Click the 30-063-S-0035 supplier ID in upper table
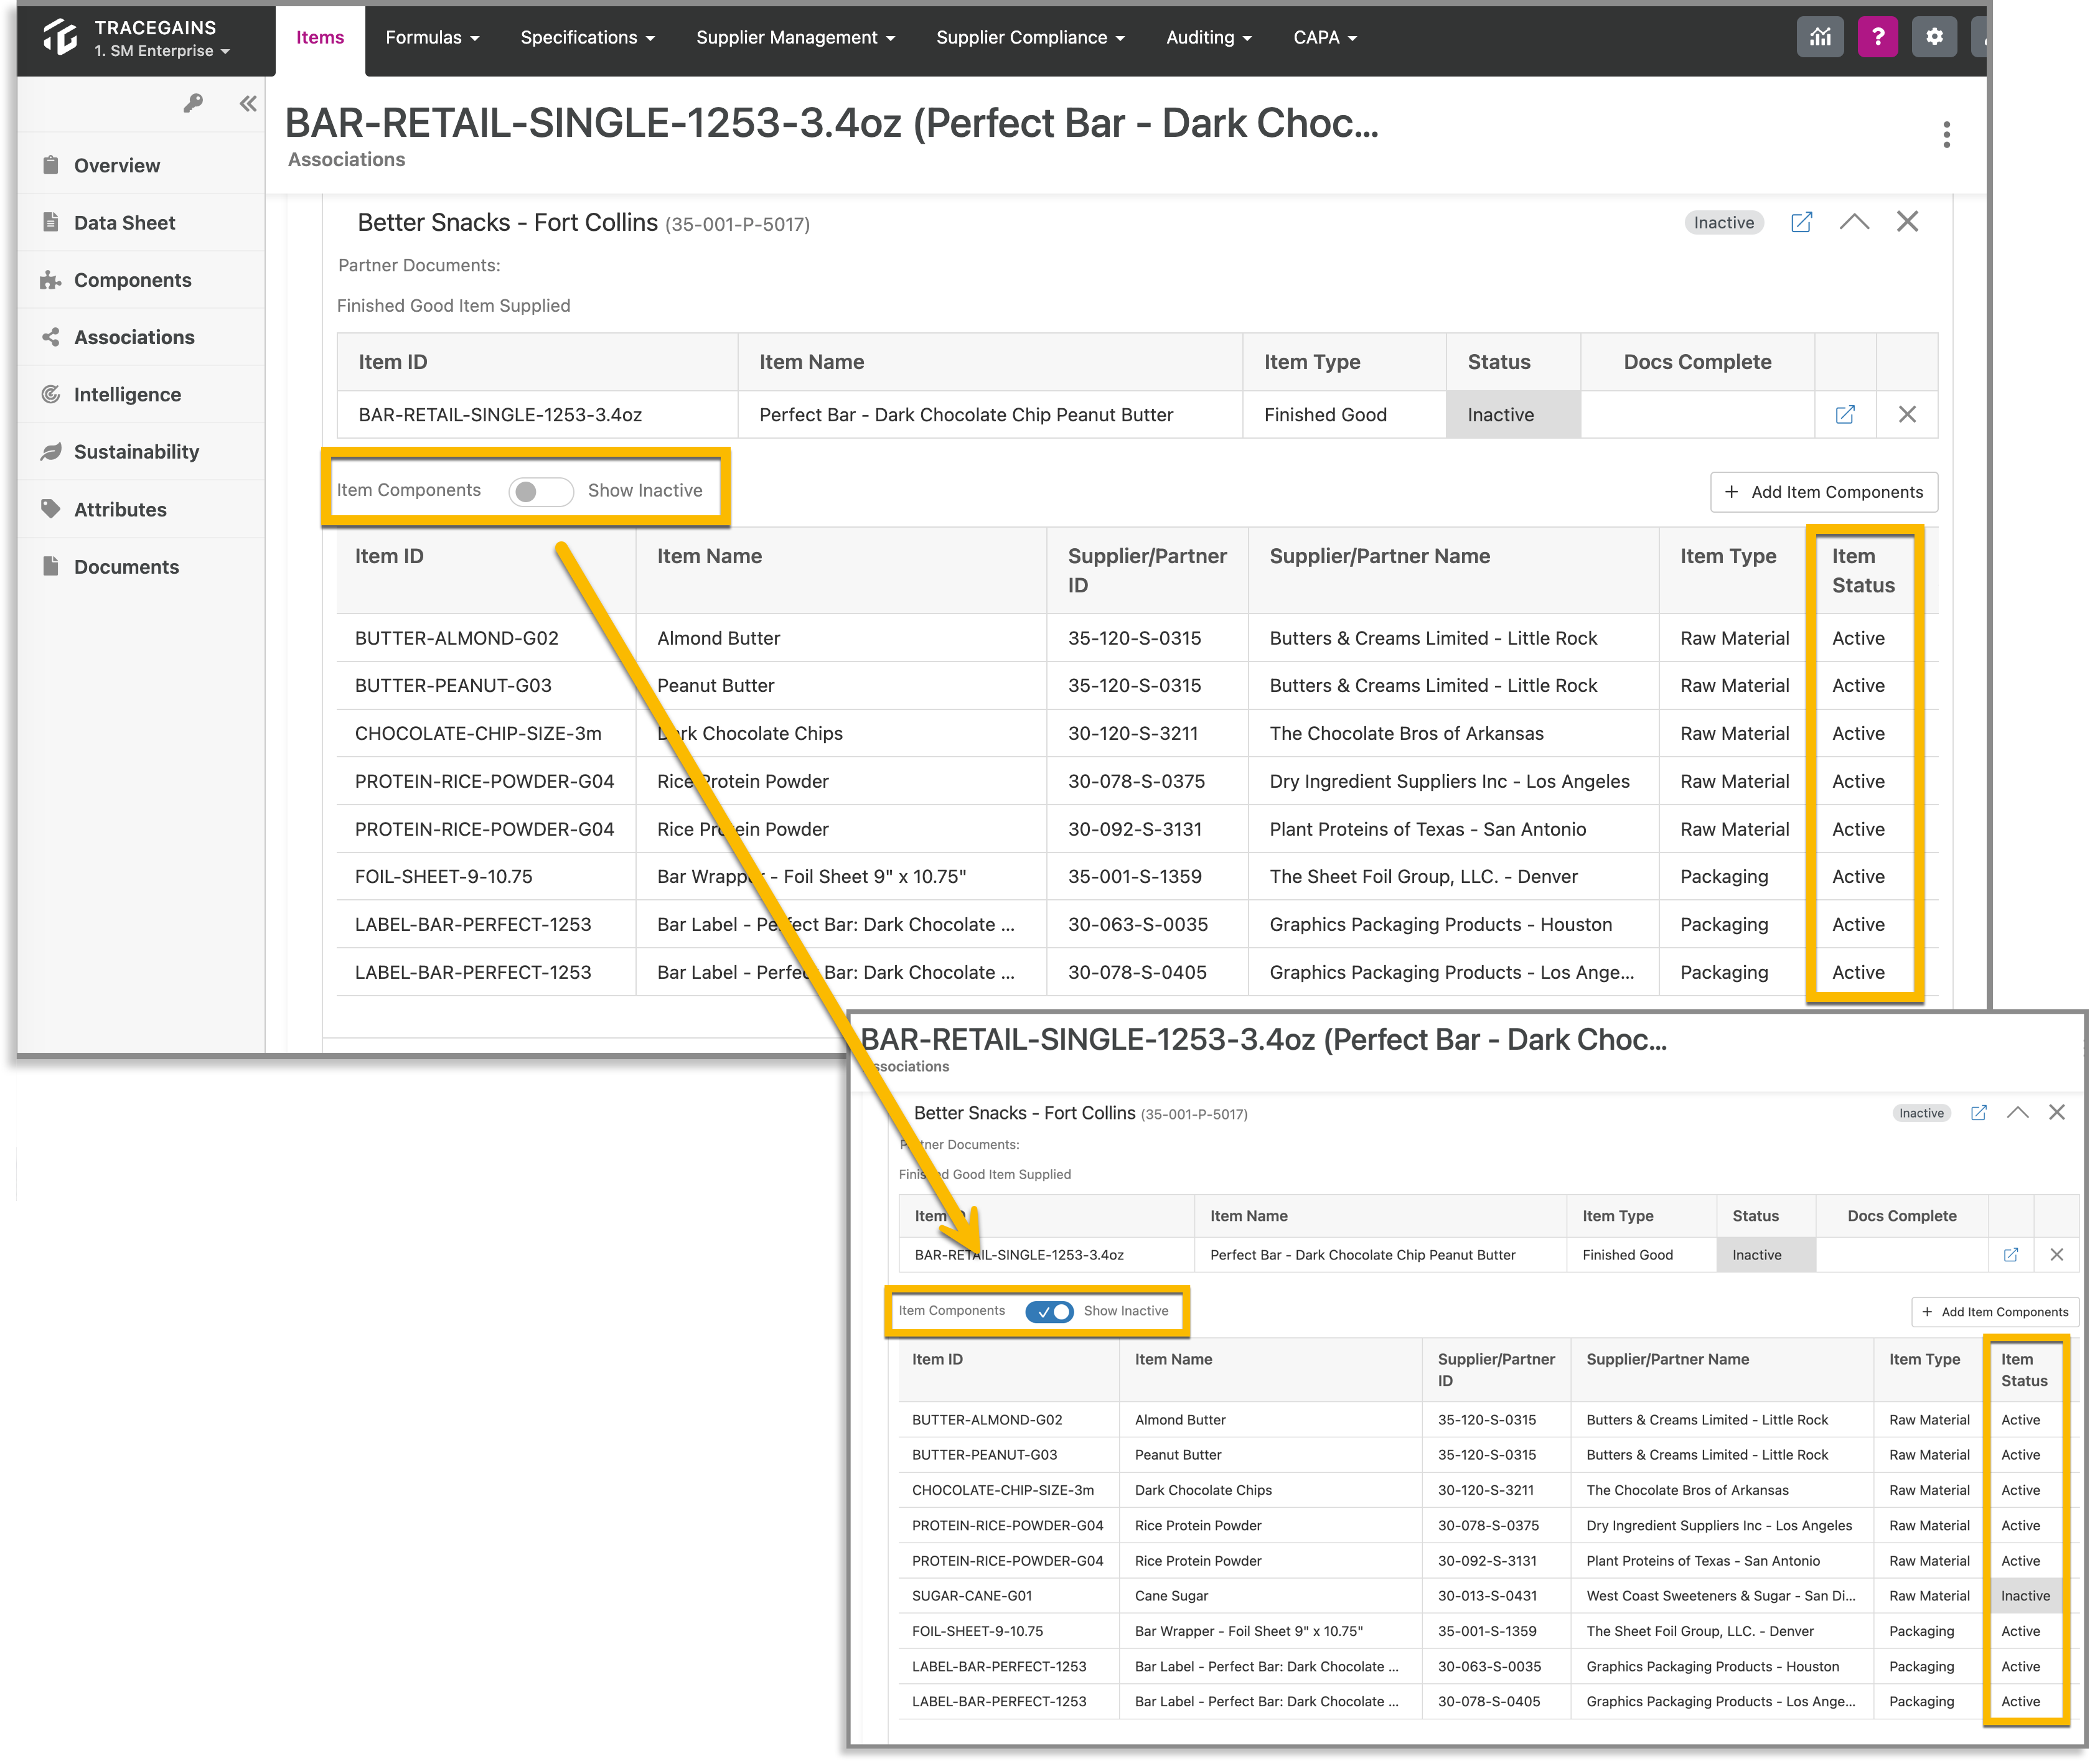 1137,924
